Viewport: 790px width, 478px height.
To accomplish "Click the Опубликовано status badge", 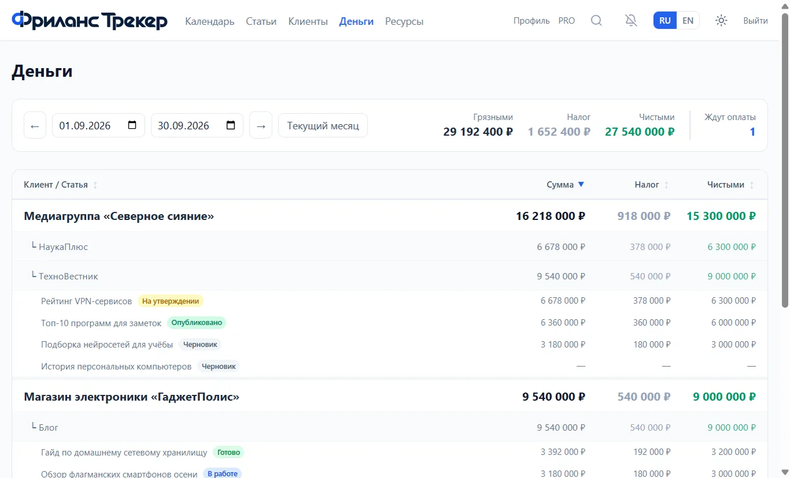I will coord(196,323).
